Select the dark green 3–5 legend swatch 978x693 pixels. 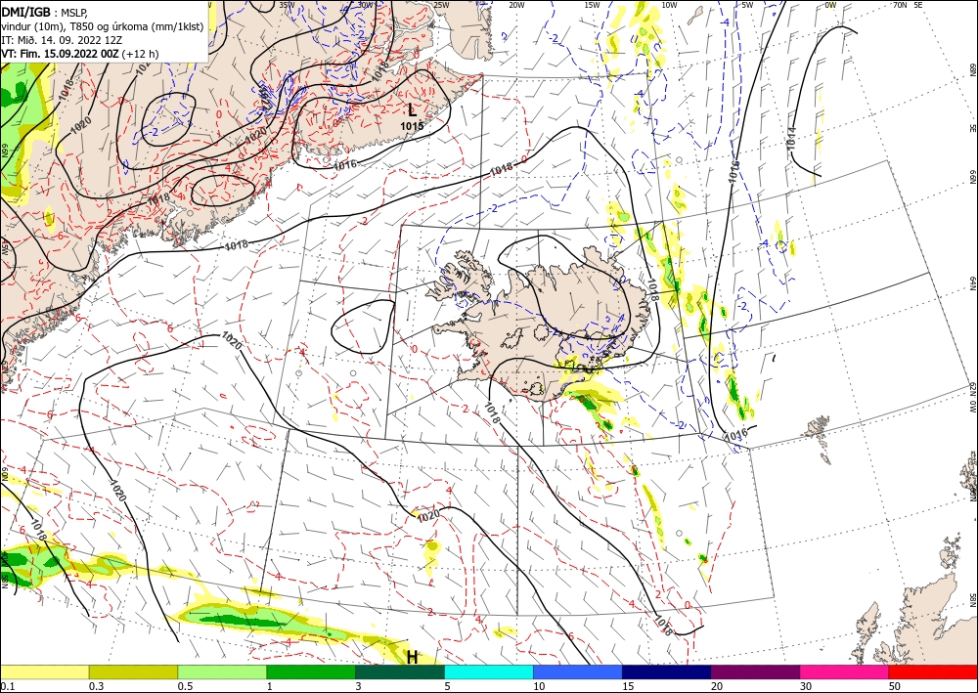click(400, 671)
